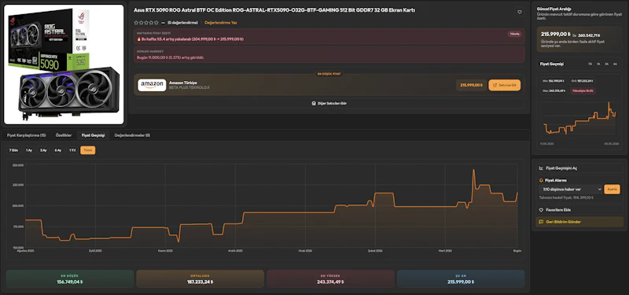Open the Değerlendirmeler (0) tab

pos(132,135)
